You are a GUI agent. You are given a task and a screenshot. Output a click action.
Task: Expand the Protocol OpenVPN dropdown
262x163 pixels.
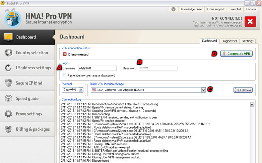coord(81,90)
